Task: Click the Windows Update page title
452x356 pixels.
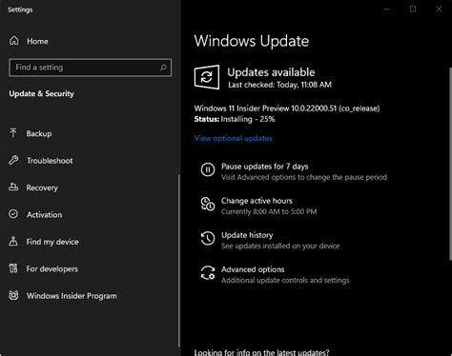Action: 252,41
